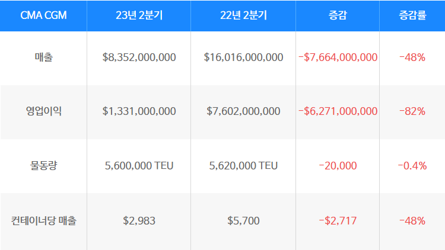Select the $7,602,000,000 cell
The image size is (445, 250).
point(243,111)
